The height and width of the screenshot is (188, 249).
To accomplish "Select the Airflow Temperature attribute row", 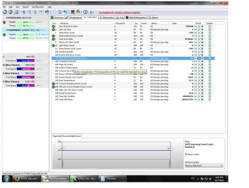I will point(133,68).
